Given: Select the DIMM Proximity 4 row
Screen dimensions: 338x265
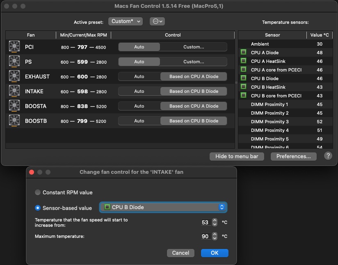Looking at the screenshot, I should [x=285, y=131].
